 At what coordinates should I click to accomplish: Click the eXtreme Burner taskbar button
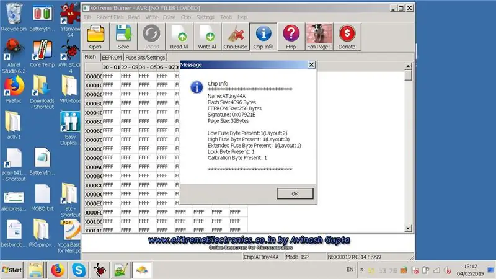point(142,270)
